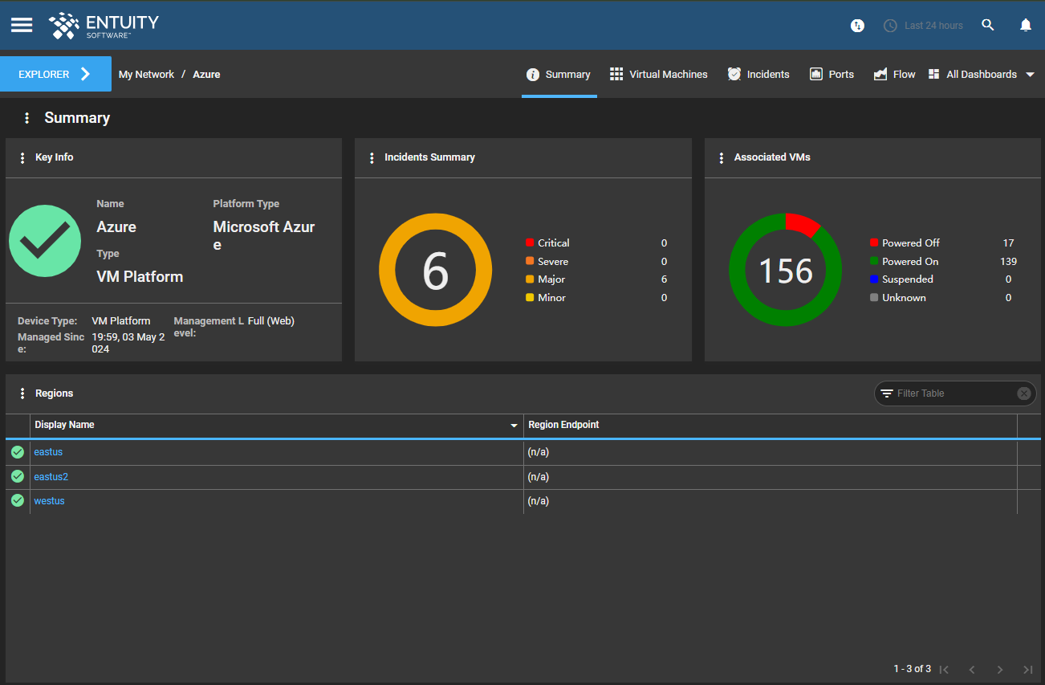Click the status icon for eastus

[x=18, y=452]
